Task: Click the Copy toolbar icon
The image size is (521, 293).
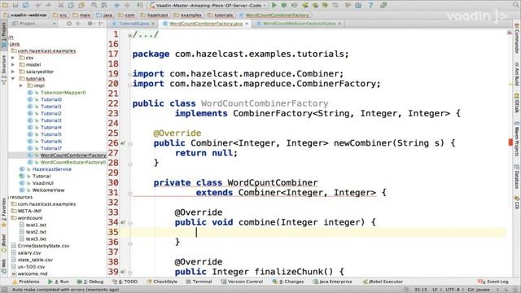Action: [71, 6]
